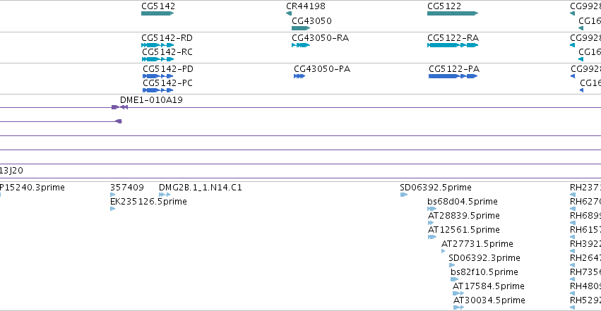Click the DMG2B.1_1.N14.C1 label
The height and width of the screenshot is (311, 601).
tap(201, 188)
